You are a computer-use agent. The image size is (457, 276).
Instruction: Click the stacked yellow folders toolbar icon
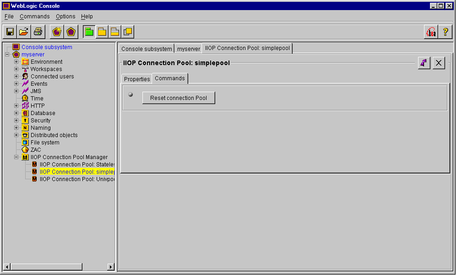click(115, 32)
